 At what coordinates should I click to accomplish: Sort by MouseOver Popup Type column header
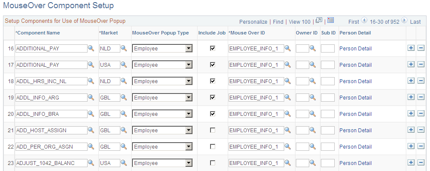(160, 33)
